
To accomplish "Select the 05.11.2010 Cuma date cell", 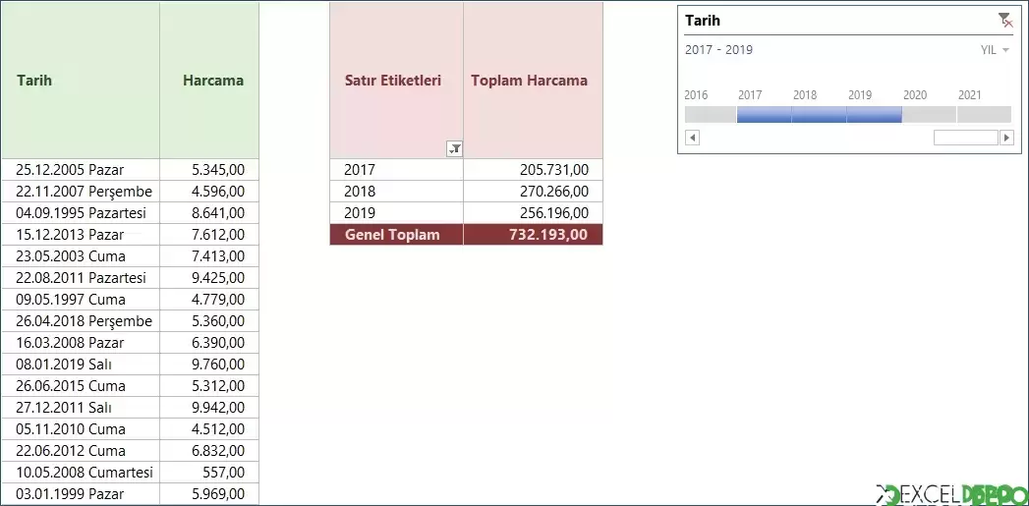I will (80, 430).
